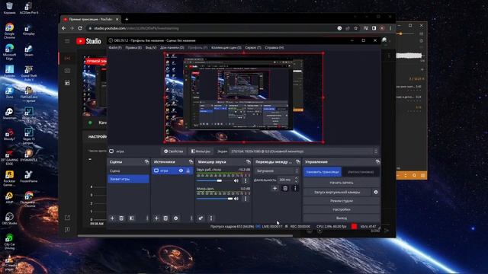Click Фильтры filters button in source toolbar

pyautogui.click(x=201, y=151)
